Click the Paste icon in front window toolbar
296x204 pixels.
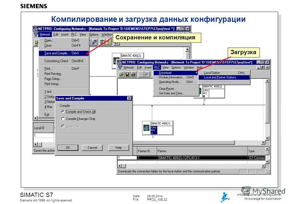(x=147, y=75)
